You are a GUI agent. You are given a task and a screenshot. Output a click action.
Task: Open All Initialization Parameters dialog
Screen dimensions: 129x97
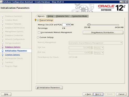[x=49, y=88]
